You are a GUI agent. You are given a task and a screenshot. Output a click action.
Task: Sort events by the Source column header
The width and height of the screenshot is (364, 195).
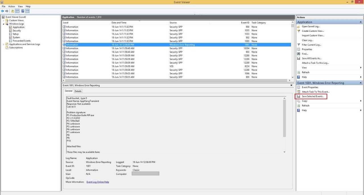point(189,23)
